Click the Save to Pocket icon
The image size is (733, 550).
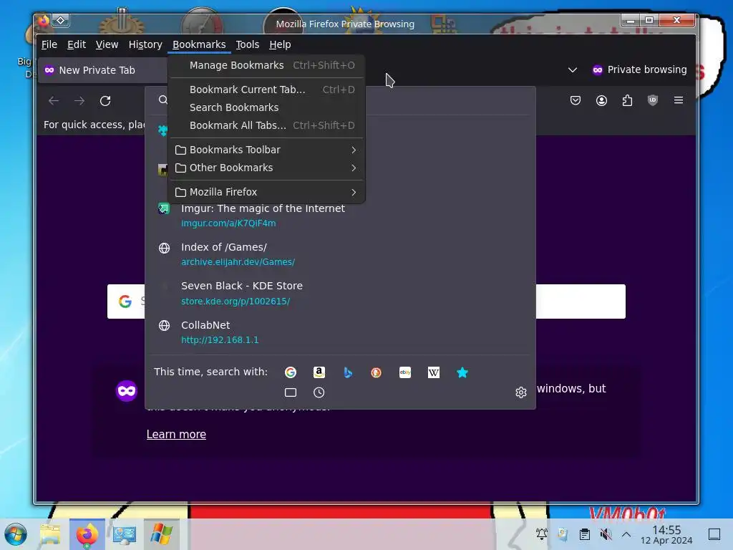(576, 100)
